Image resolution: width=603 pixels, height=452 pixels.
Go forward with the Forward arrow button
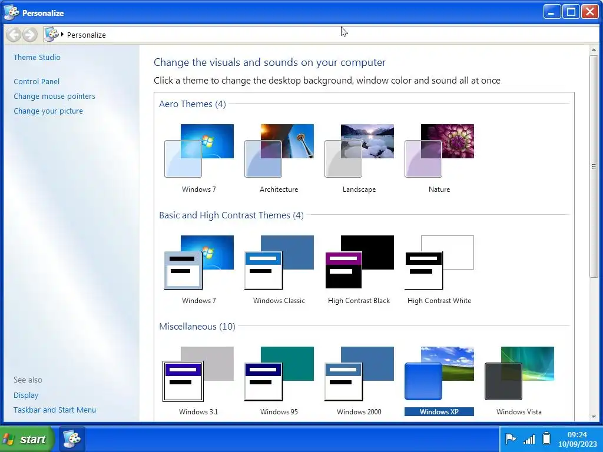(29, 35)
